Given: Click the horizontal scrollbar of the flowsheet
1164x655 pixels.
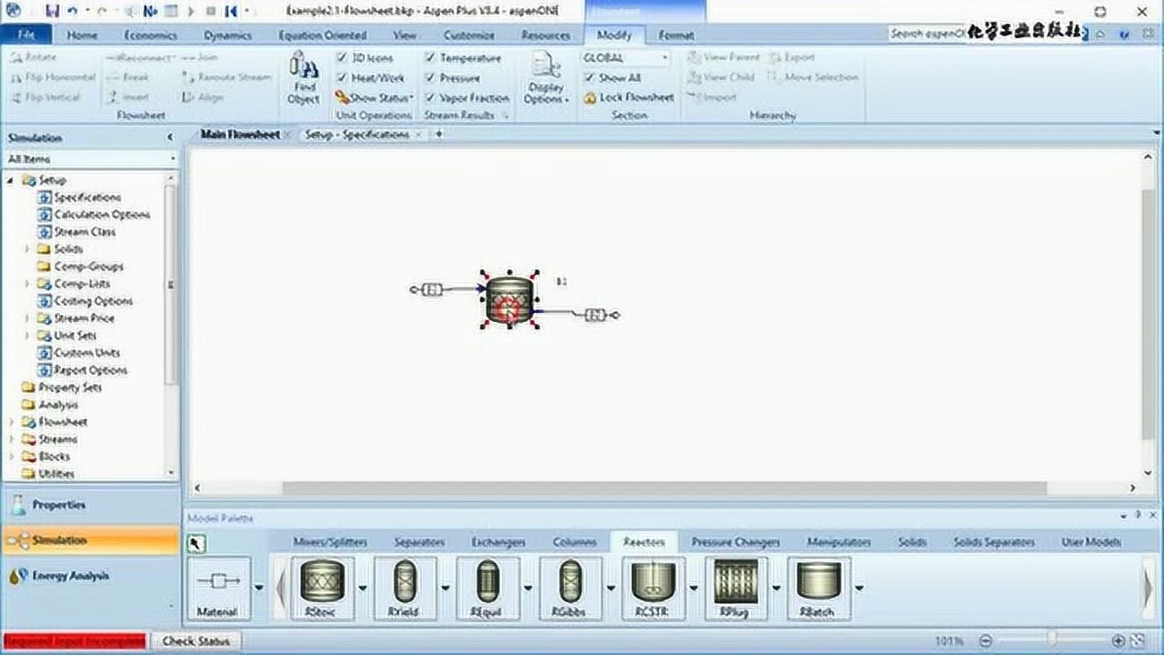Looking at the screenshot, I should (x=667, y=489).
